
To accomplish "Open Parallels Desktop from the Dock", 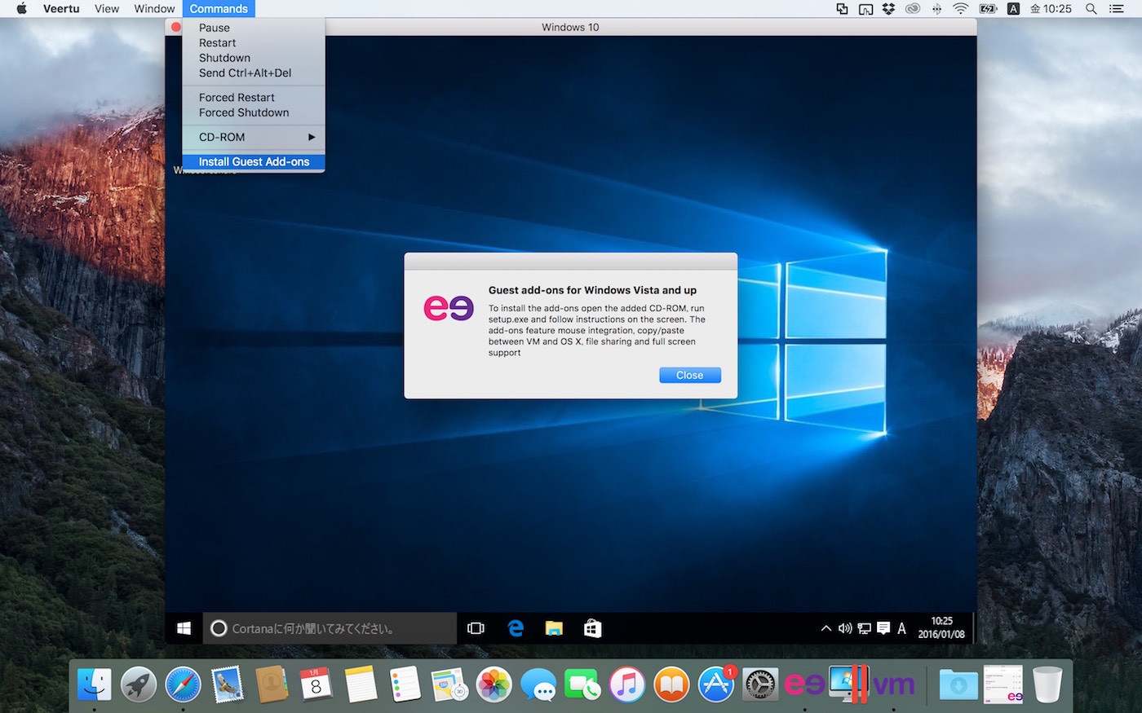I will [849, 684].
